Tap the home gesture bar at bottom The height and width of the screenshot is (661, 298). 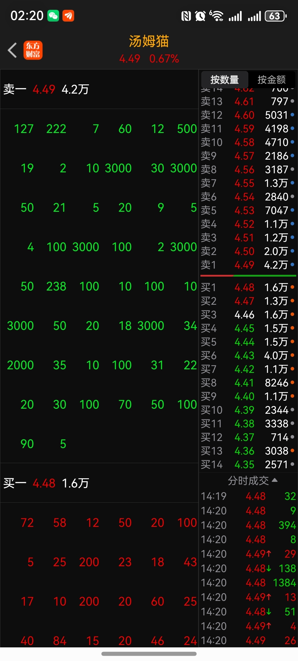coord(149,654)
